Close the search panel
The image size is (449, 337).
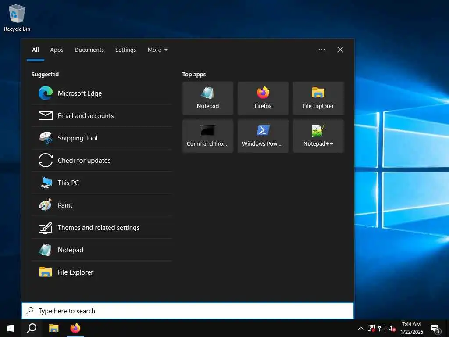click(340, 50)
